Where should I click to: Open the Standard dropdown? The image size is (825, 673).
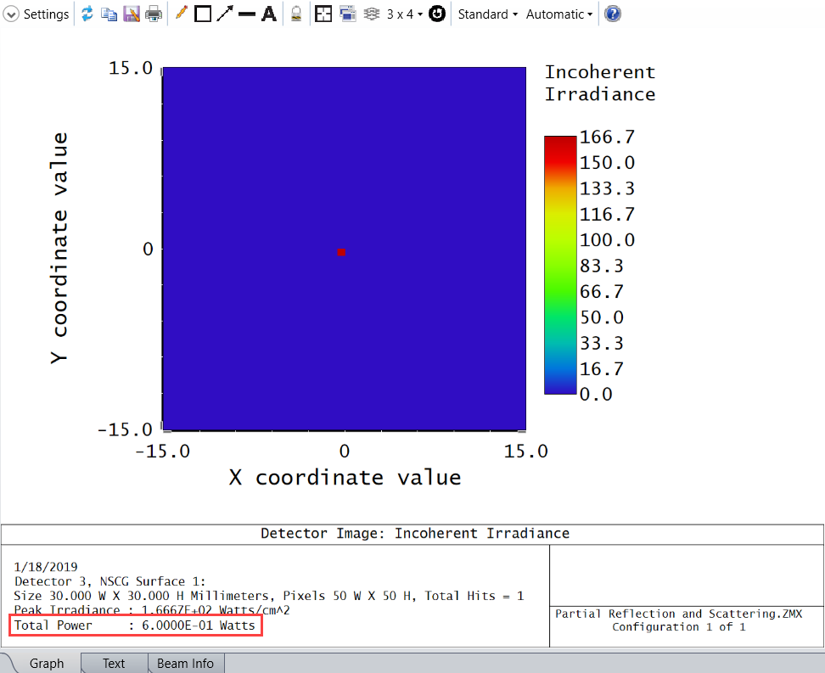tap(487, 14)
